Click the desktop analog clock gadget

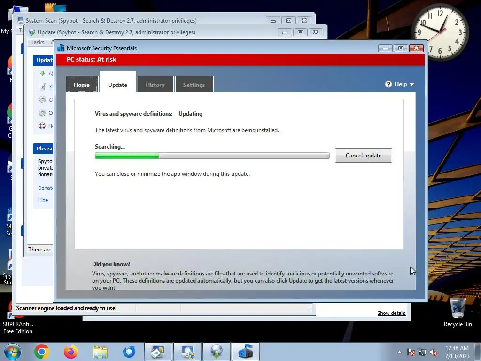click(440, 32)
